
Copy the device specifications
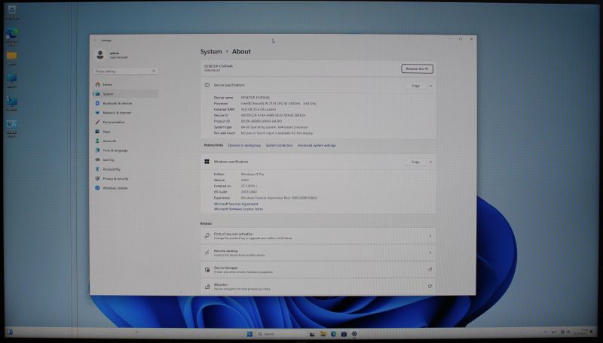tap(415, 86)
